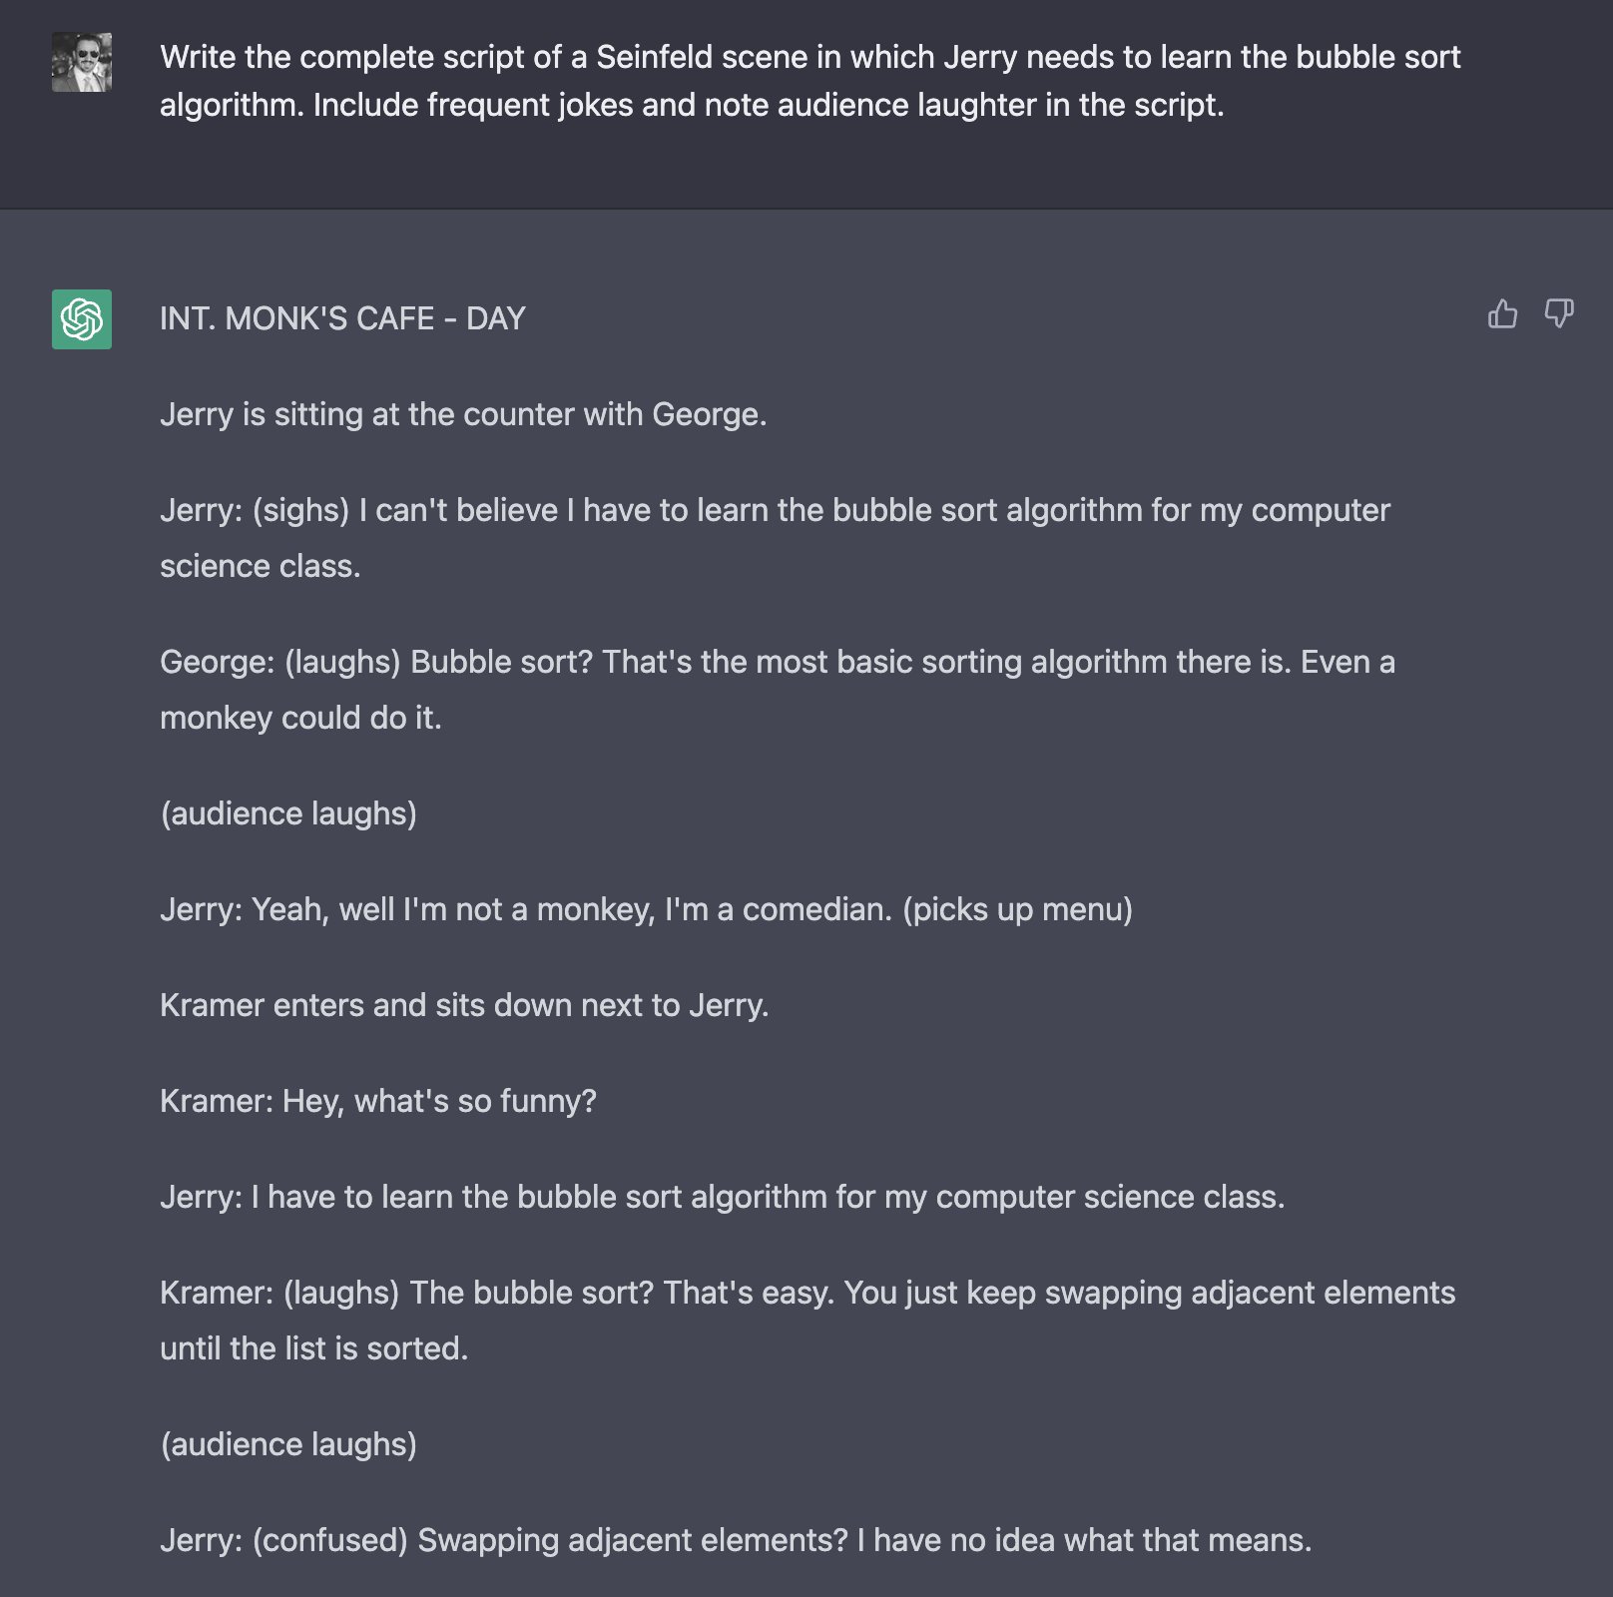Click the second audience laughs note
This screenshot has width=1613, height=1597.
click(x=288, y=1443)
